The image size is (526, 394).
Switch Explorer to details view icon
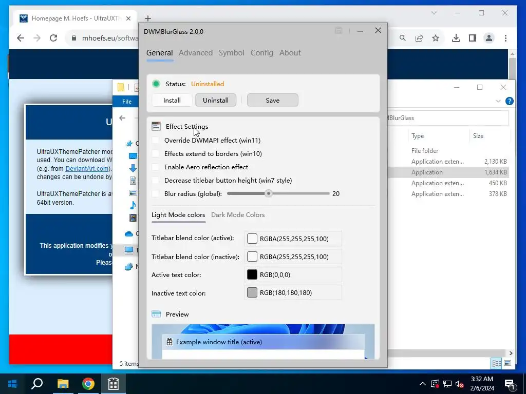(x=497, y=363)
